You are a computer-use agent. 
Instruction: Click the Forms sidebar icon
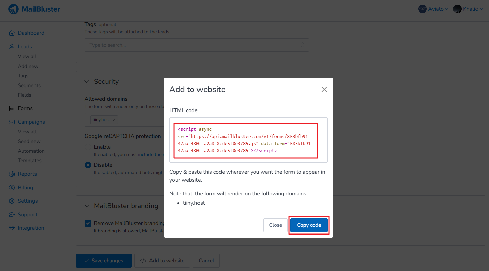point(12,108)
